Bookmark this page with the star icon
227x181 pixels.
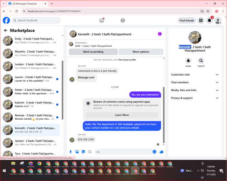(x=208, y=11)
